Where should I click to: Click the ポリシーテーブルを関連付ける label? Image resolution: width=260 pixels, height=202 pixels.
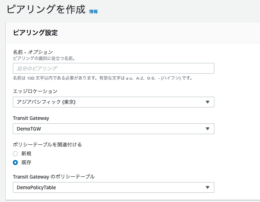tap(47, 145)
